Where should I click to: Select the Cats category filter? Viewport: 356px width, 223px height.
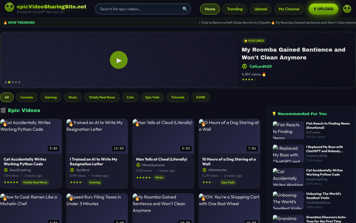point(130,97)
